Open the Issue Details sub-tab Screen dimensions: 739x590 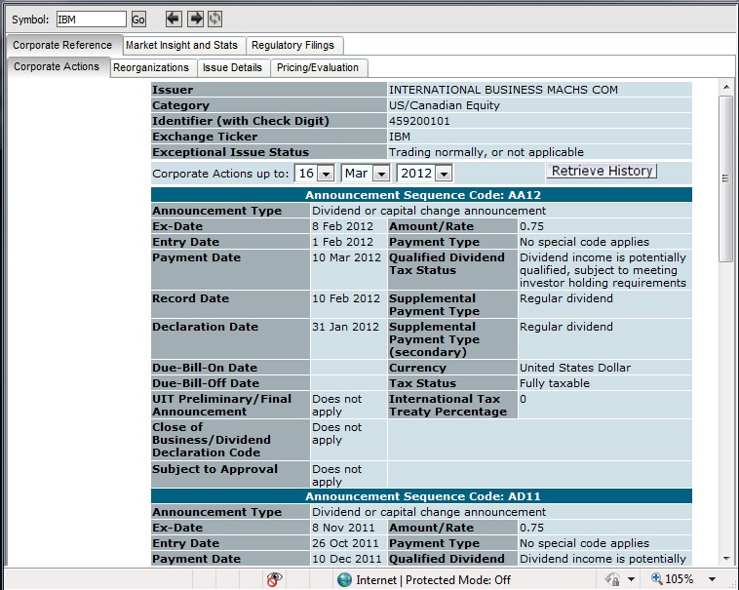[x=232, y=68]
